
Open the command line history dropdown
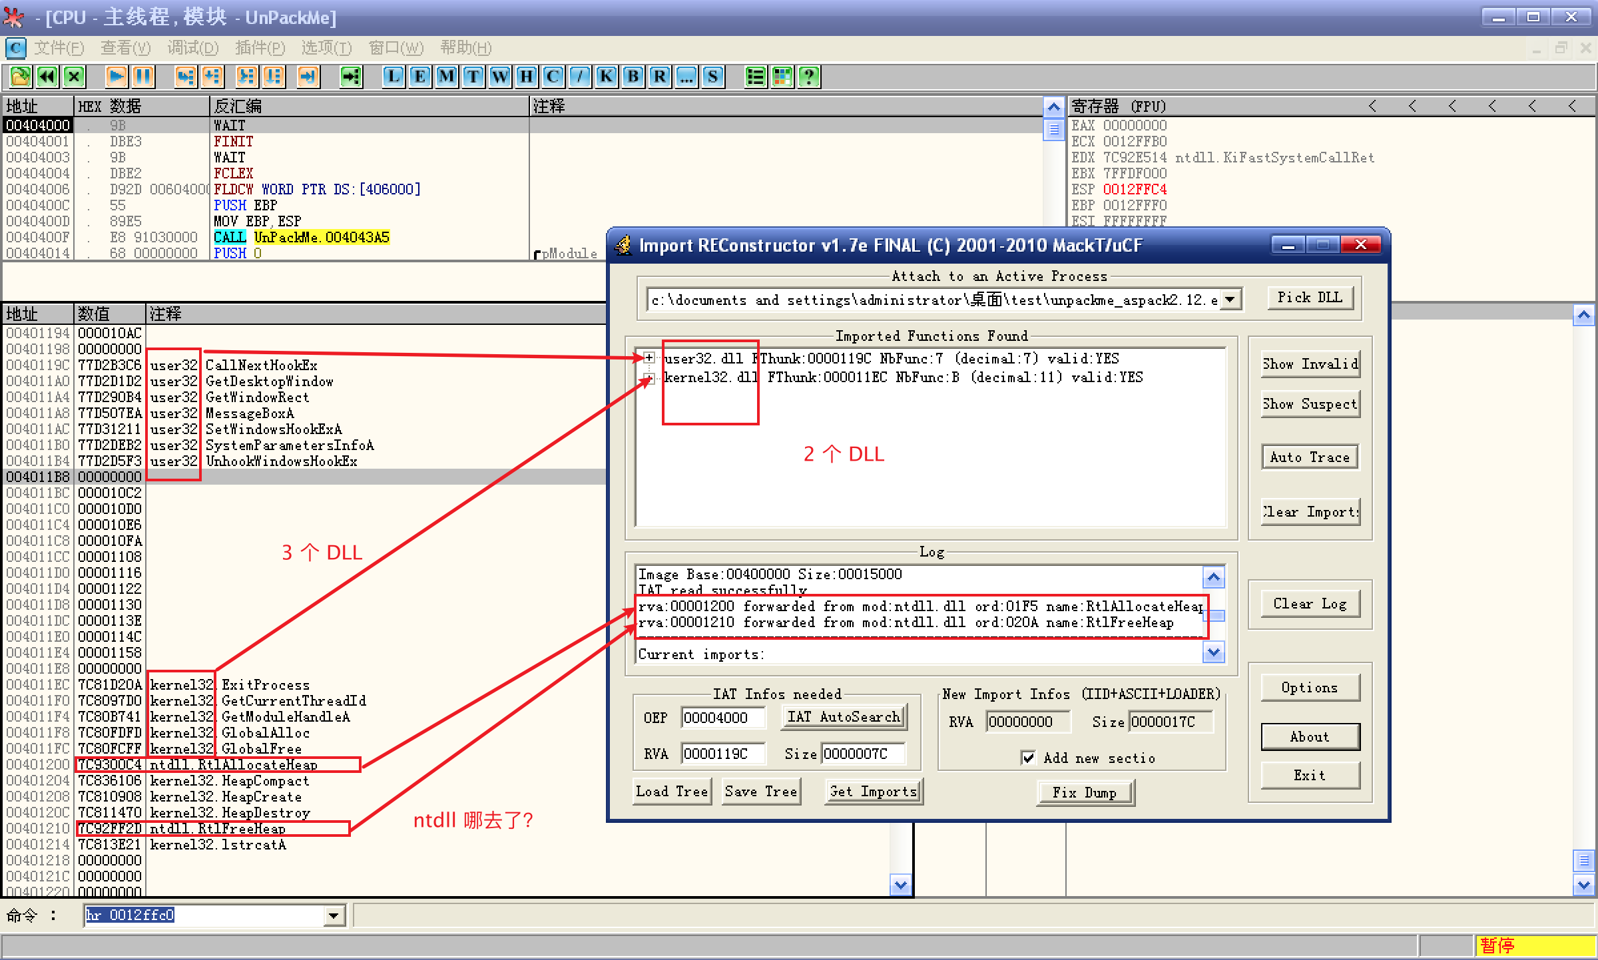334,915
